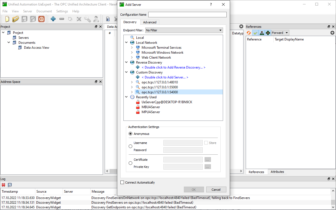This screenshot has height=210, width=336.
Task: Open the Settings menu
Action: pyautogui.click(x=62, y=11)
